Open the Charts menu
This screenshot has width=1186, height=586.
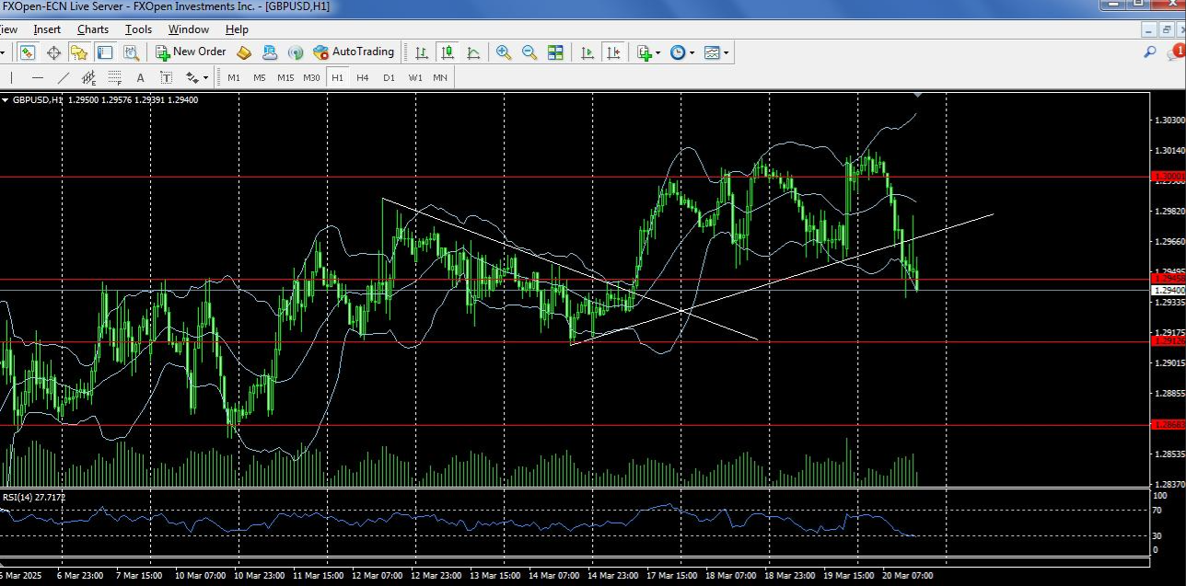pos(93,29)
